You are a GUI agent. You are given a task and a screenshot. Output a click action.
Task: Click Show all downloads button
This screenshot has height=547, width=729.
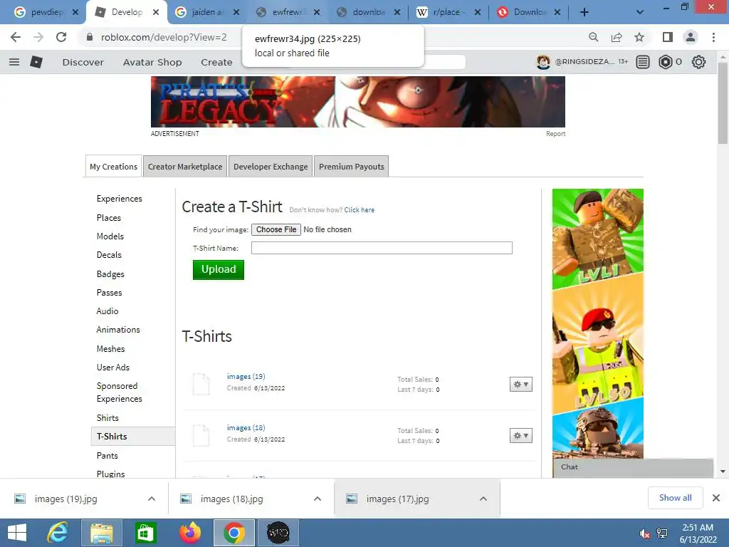coord(675,498)
